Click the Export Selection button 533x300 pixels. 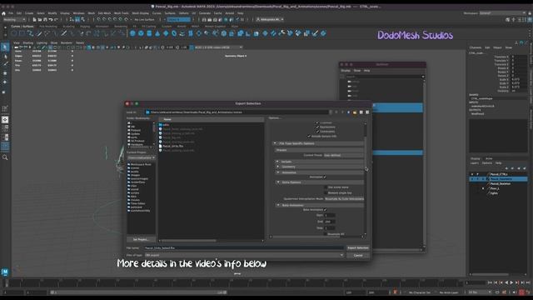click(x=357, y=248)
